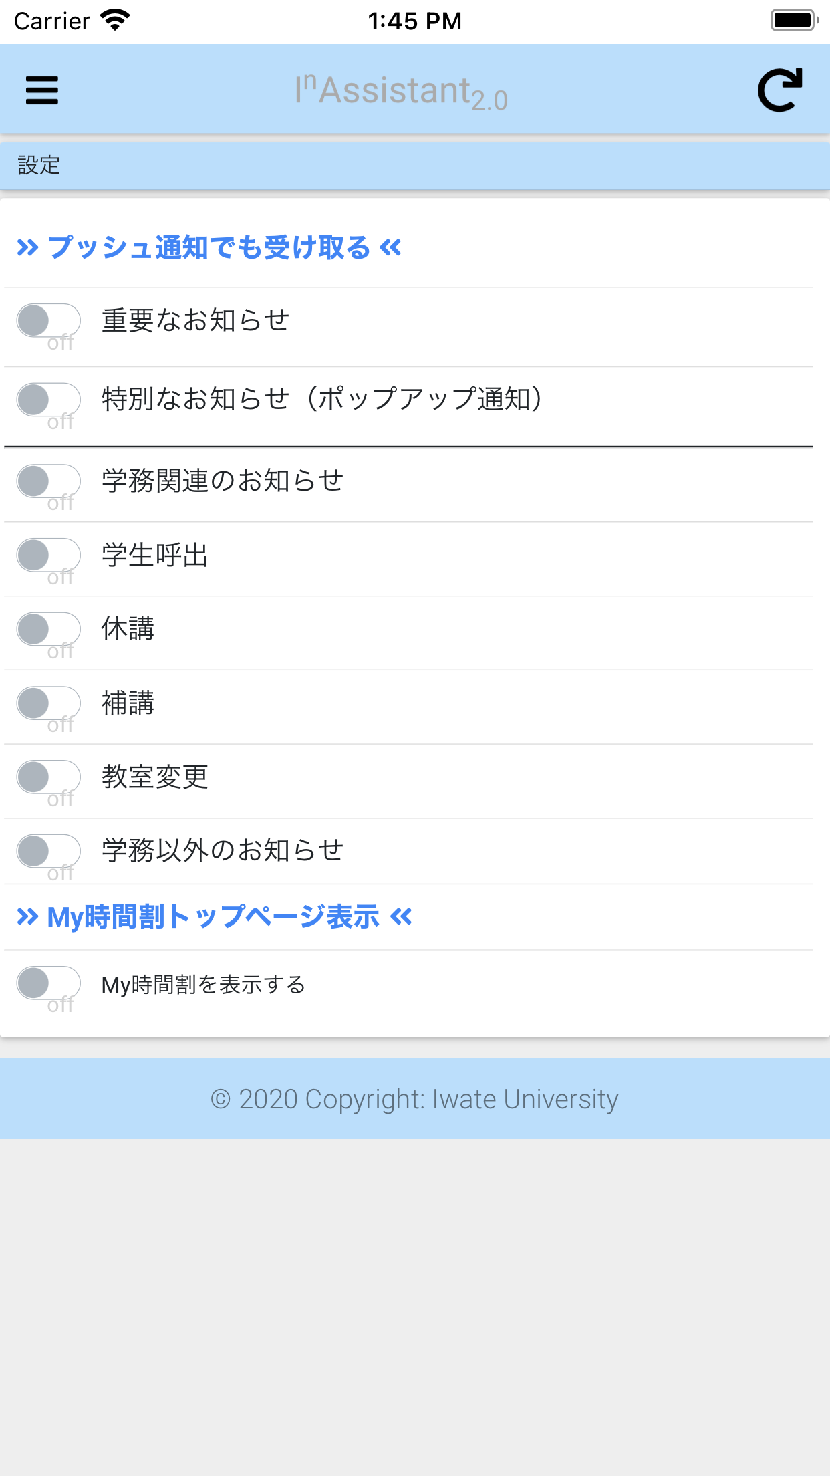Toggle the 補講 notification switch

tap(48, 703)
